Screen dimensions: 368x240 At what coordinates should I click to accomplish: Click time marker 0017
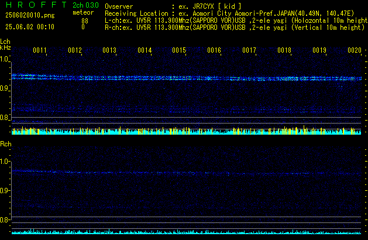249,50
